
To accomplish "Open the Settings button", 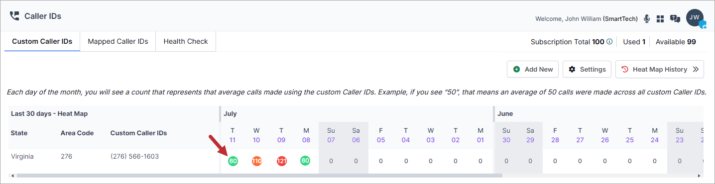I will coord(587,69).
